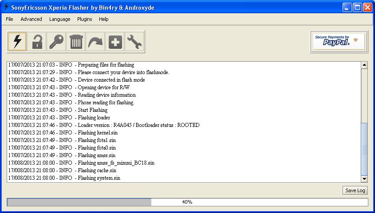375x213 pixels.
Task: Select log line 'Phone reading for flashing.'
Action: point(71,103)
